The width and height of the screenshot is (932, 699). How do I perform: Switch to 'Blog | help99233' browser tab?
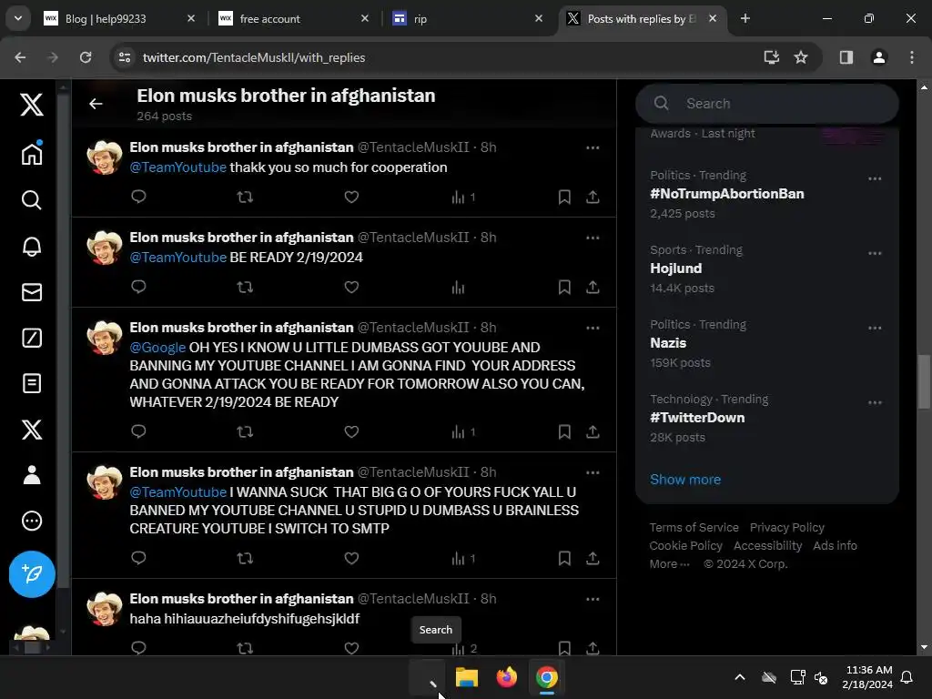(119, 18)
